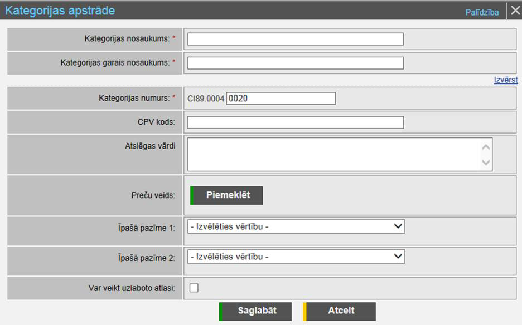Cancel editing with the Atcelt button
The height and width of the screenshot is (325, 522).
pos(340,311)
